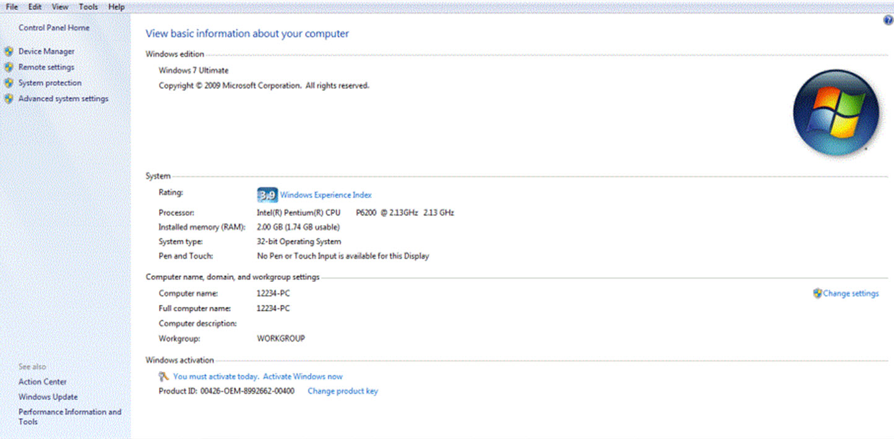Open the View menu
The height and width of the screenshot is (439, 894).
coord(60,7)
